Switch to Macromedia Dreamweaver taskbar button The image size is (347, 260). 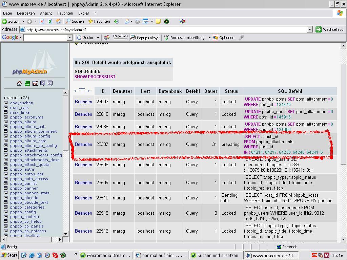(105, 256)
